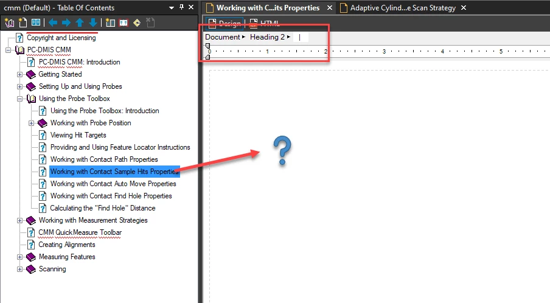
Task: Expand the Scanning node
Action: coord(19,270)
